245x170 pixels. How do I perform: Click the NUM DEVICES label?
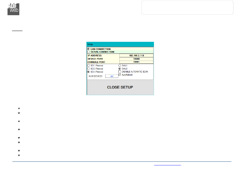95,76
